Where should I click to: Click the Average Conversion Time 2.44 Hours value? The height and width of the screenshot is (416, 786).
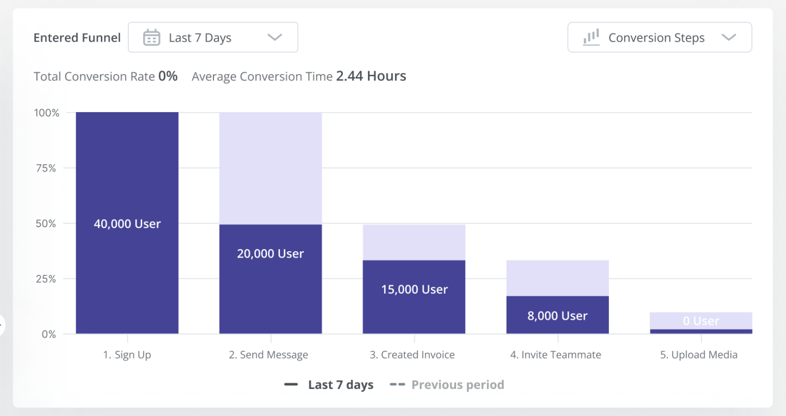(x=371, y=76)
